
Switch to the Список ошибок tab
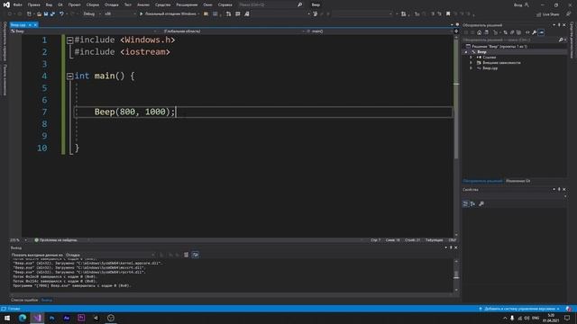(x=24, y=300)
